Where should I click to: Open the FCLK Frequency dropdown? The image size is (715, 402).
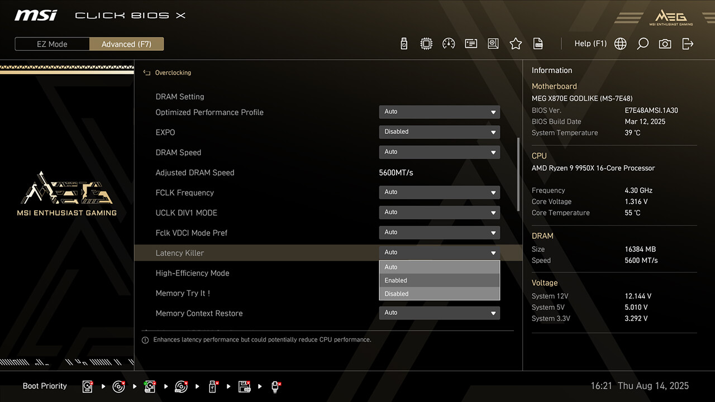(x=439, y=192)
